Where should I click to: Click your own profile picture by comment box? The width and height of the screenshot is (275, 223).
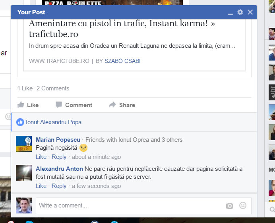pos(24,205)
